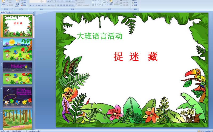This screenshot has width=213, height=132.
Task: Click the zoom percentage in status bar
Action: (208, 131)
